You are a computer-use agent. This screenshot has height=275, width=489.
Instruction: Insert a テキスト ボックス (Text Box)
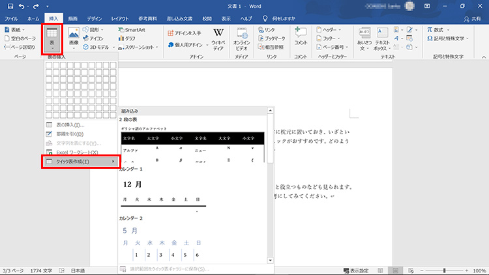click(x=382, y=38)
